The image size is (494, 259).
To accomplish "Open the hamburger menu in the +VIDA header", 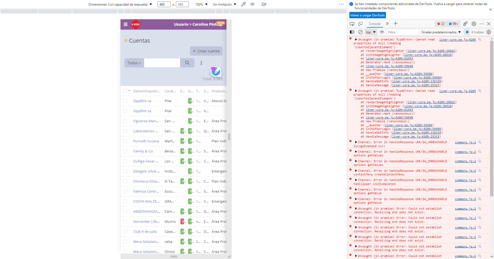I will (126, 24).
